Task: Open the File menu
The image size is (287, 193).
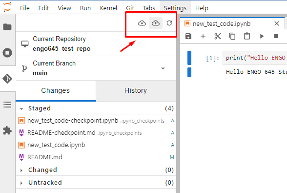Action: pyautogui.click(x=25, y=8)
